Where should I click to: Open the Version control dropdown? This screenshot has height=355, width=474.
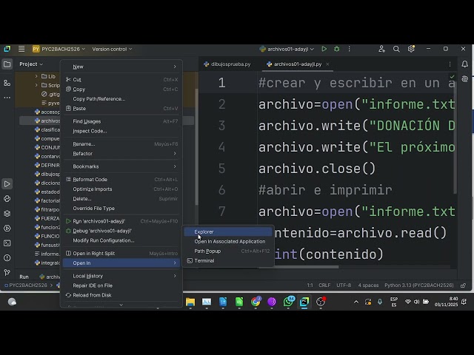click(x=112, y=49)
